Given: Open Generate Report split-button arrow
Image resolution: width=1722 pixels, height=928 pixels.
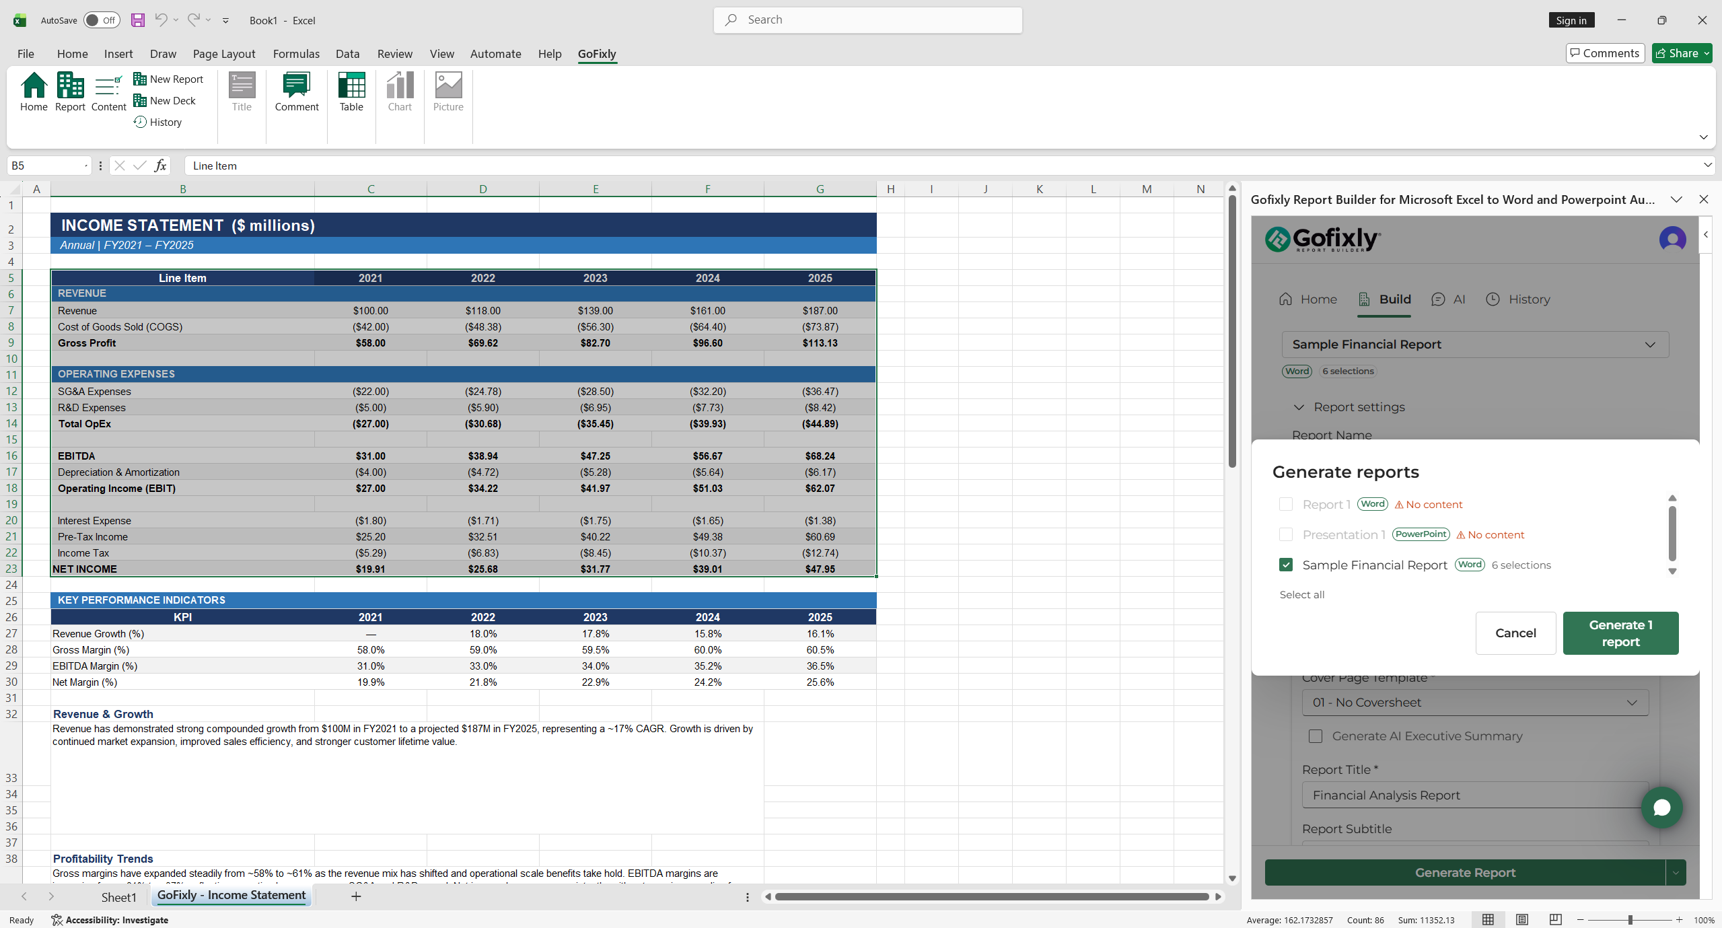Looking at the screenshot, I should [x=1676, y=873].
